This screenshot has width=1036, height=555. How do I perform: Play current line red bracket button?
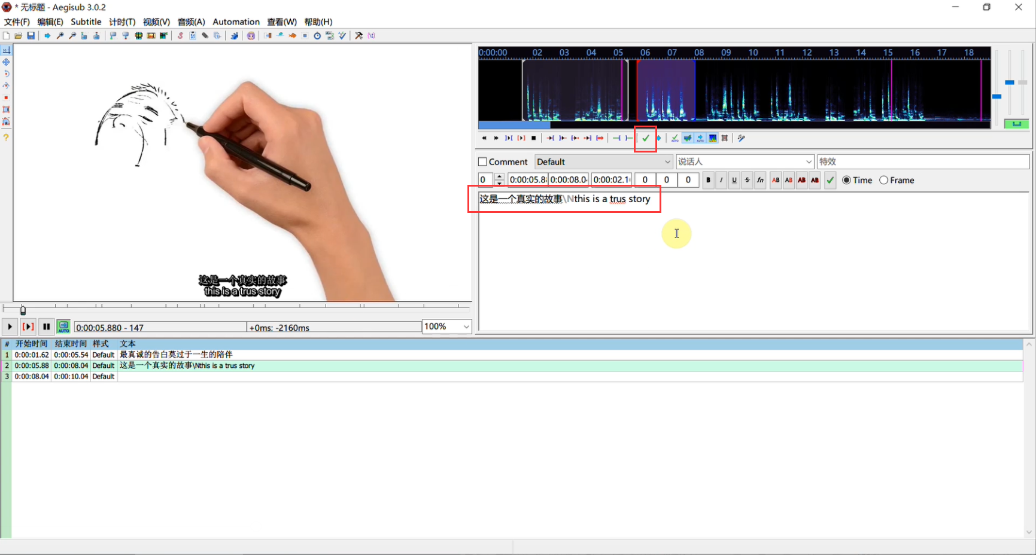tap(28, 327)
